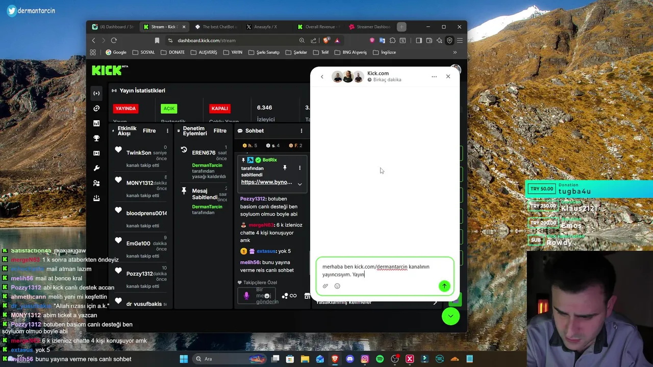Open Discord from the taskbar
The height and width of the screenshot is (367, 653).
click(x=350, y=359)
